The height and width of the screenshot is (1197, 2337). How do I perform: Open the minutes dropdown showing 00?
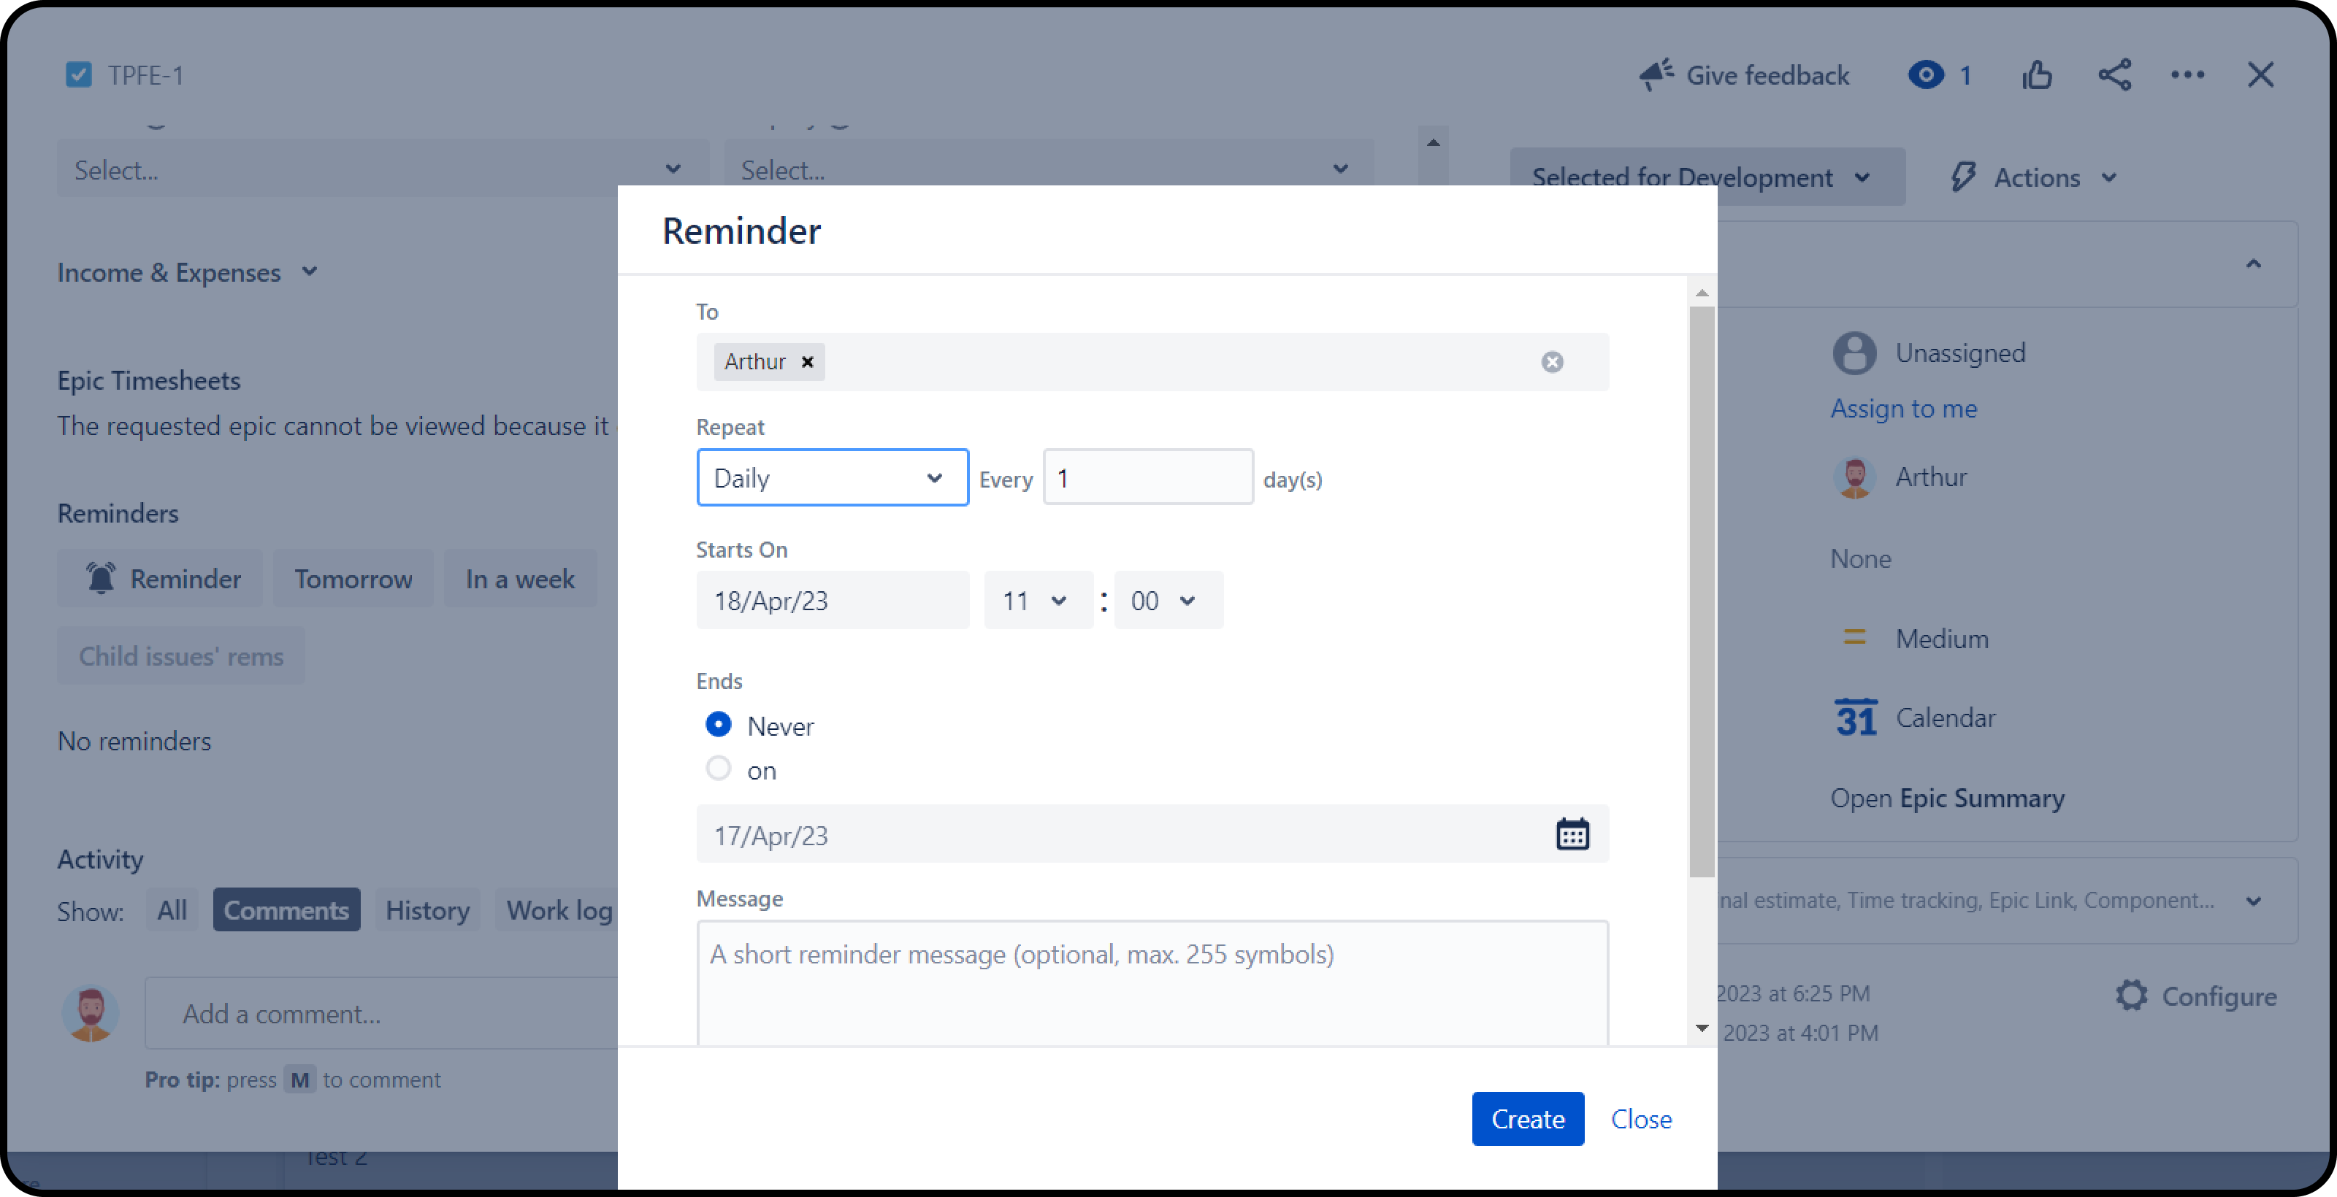click(x=1167, y=600)
